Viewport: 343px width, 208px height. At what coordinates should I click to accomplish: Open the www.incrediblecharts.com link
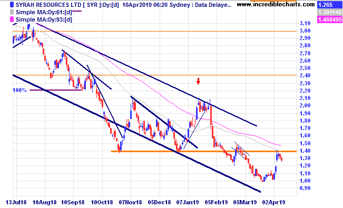276,4
